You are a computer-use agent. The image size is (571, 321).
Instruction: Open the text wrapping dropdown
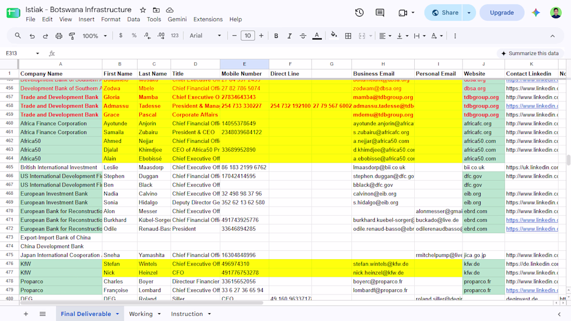419,36
